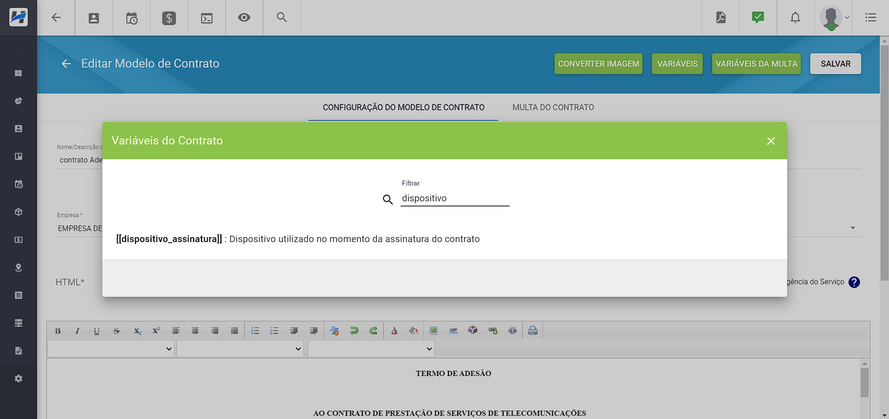Toggle italic formatting in editor
Screen dimensions: 889x419
(x=77, y=331)
